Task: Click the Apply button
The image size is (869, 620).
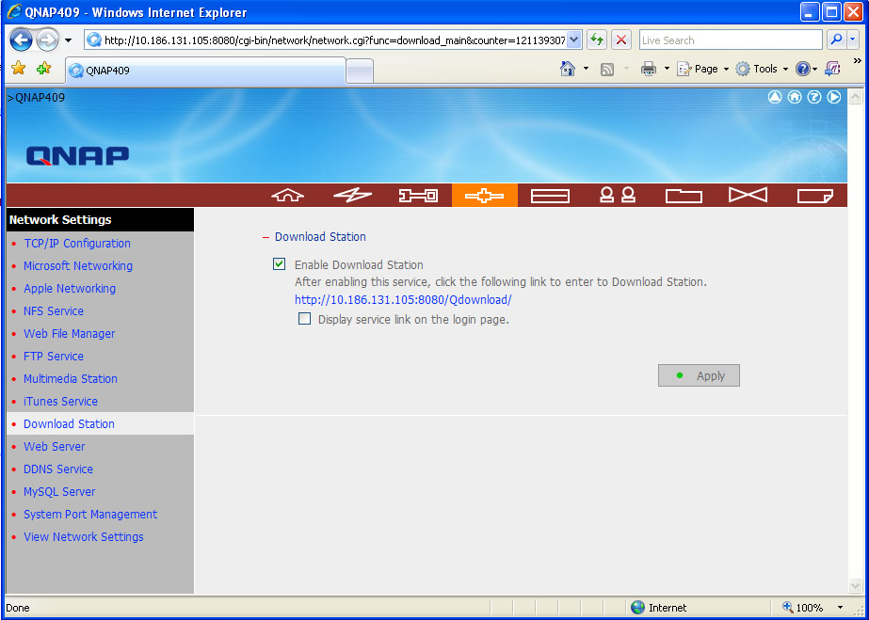Action: point(699,375)
